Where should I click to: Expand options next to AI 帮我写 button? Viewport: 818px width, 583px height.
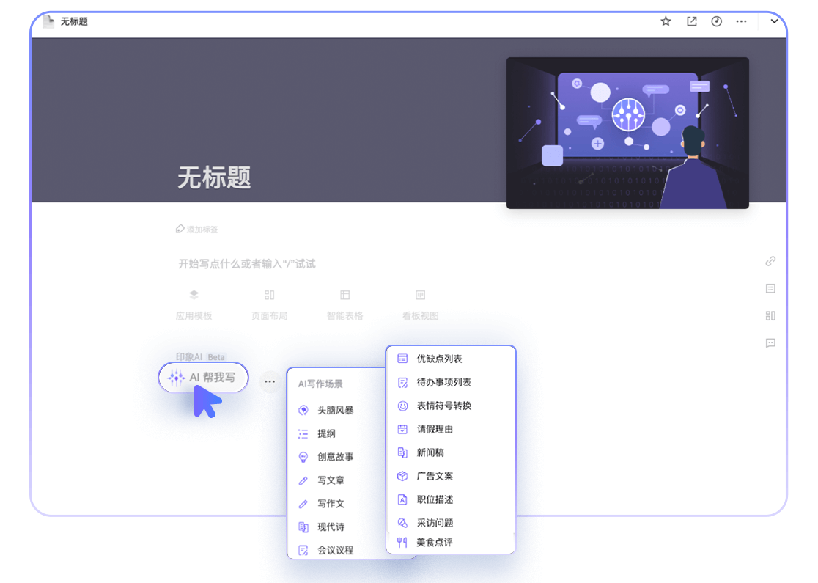click(x=269, y=381)
